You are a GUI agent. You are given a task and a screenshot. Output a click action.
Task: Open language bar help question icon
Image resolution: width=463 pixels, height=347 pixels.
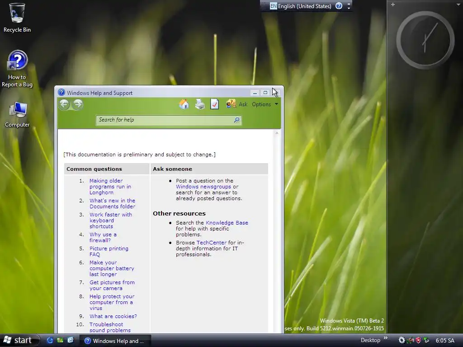339,6
